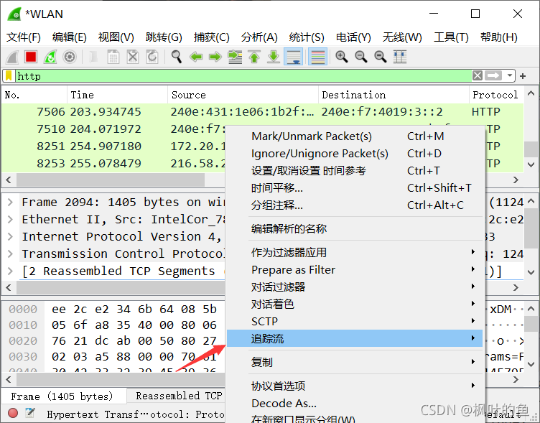The height and width of the screenshot is (423, 540).
Task: Restart the current capture
Action: [x=50, y=57]
